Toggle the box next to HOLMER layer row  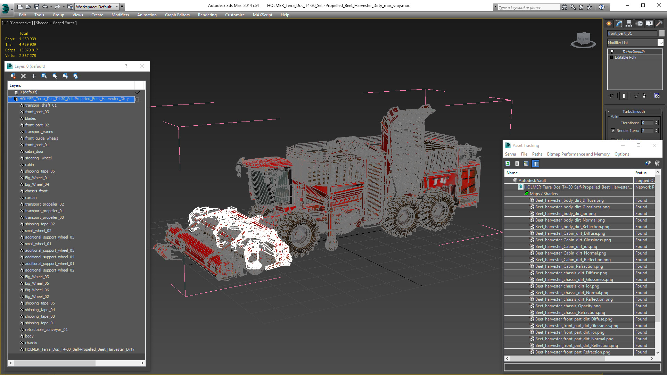coord(138,99)
